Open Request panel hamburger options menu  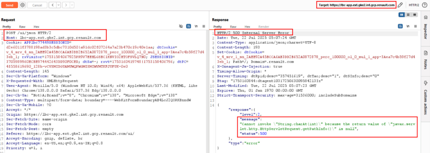(204, 26)
